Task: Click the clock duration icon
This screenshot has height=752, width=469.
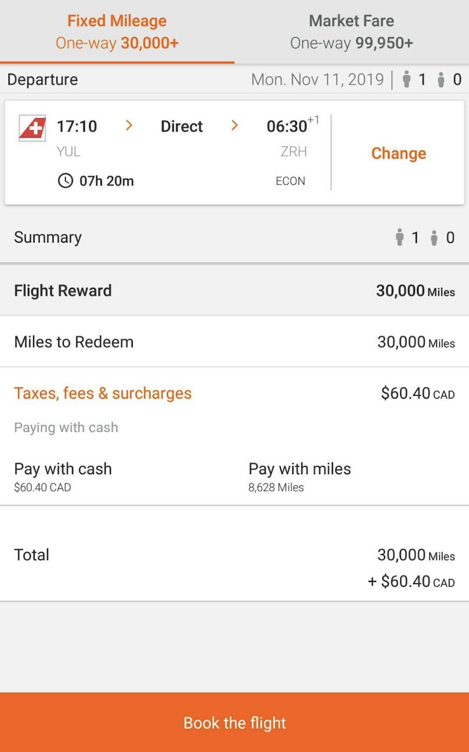Action: (x=65, y=180)
